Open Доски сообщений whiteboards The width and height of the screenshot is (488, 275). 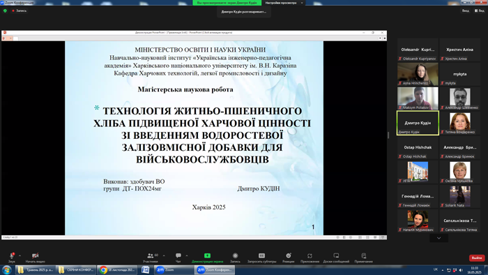(x=336, y=258)
